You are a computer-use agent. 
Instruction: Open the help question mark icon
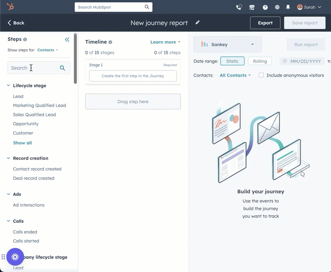pos(265,8)
